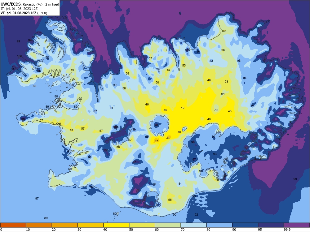Screen dimensions: 310x232
Task: Click the '20' legend scale label
Action: pos(54,230)
